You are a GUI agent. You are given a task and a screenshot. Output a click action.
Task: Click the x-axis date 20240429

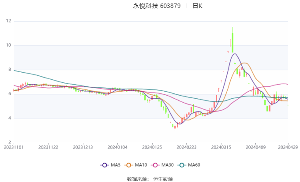[288, 147]
